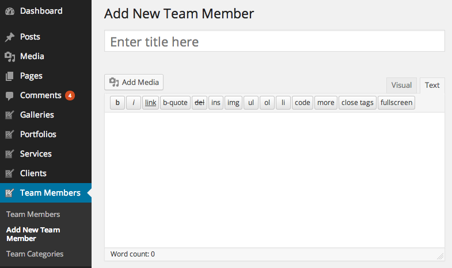Toggle fullscreen editor mode
The height and width of the screenshot is (268, 452).
coord(396,103)
